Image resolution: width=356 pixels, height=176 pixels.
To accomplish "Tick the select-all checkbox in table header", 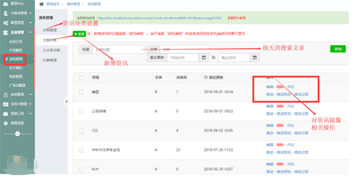I will pyautogui.click(x=81, y=78).
